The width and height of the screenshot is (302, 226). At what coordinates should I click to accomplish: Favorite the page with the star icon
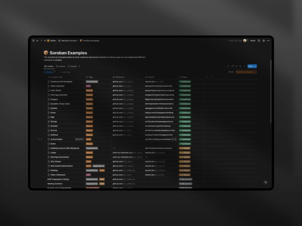263,41
